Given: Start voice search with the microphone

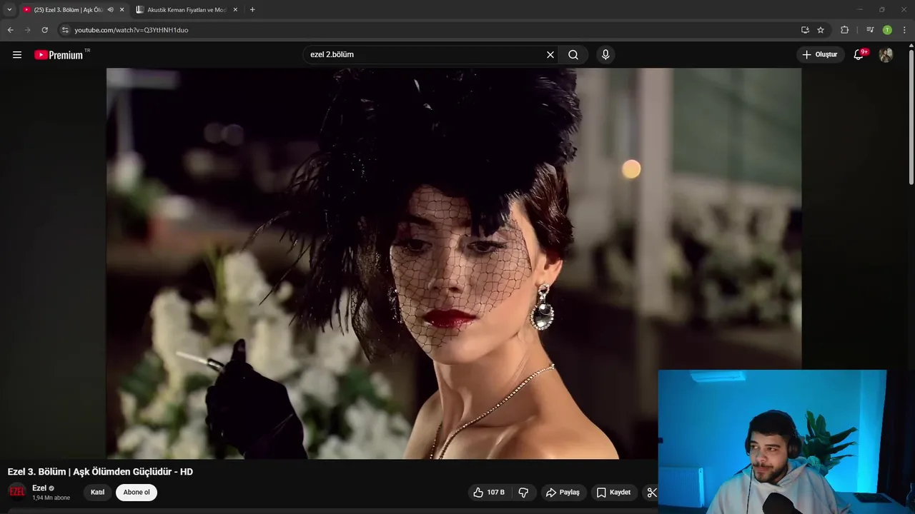Looking at the screenshot, I should coord(605,55).
